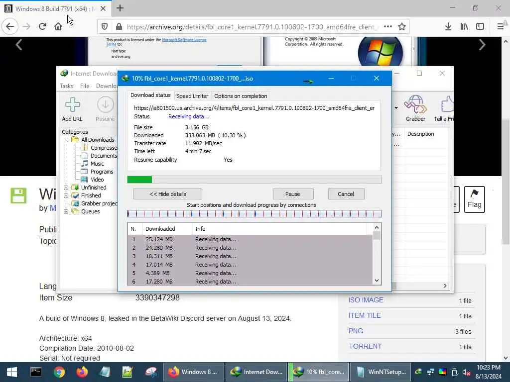510x382 pixels.
Task: Open Firefox library icon
Action: click(x=464, y=27)
